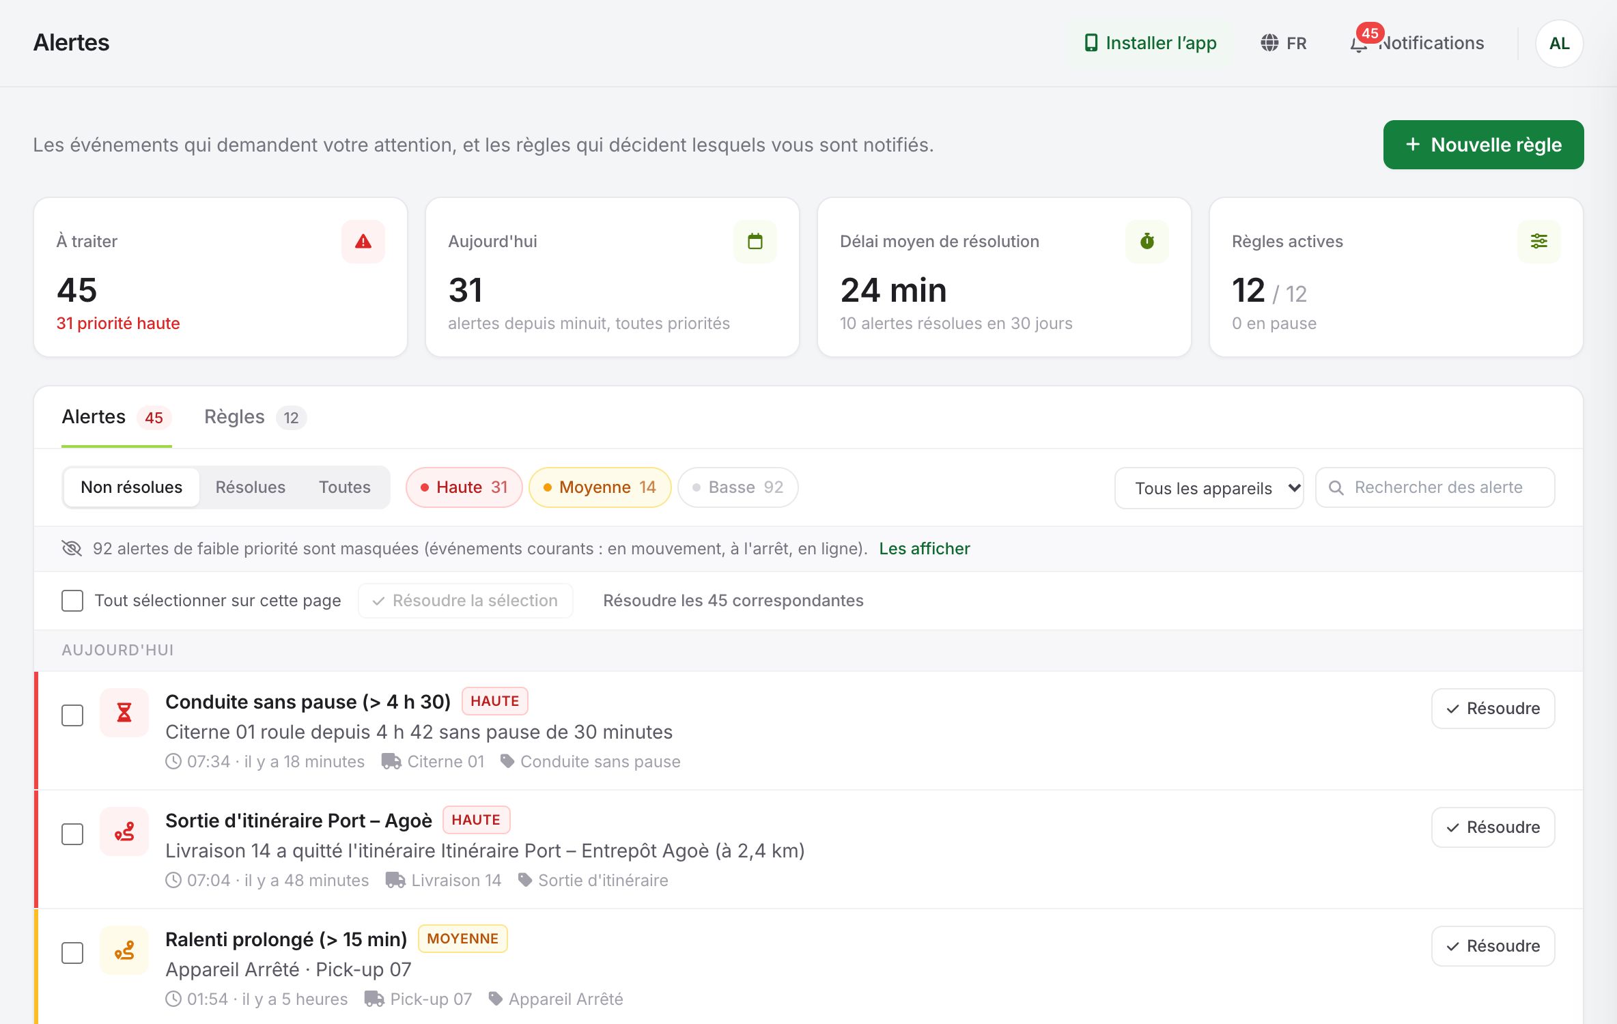Viewport: 1617px width, 1024px height.
Task: Click the notification bell icon with 45 badge
Action: (1359, 44)
